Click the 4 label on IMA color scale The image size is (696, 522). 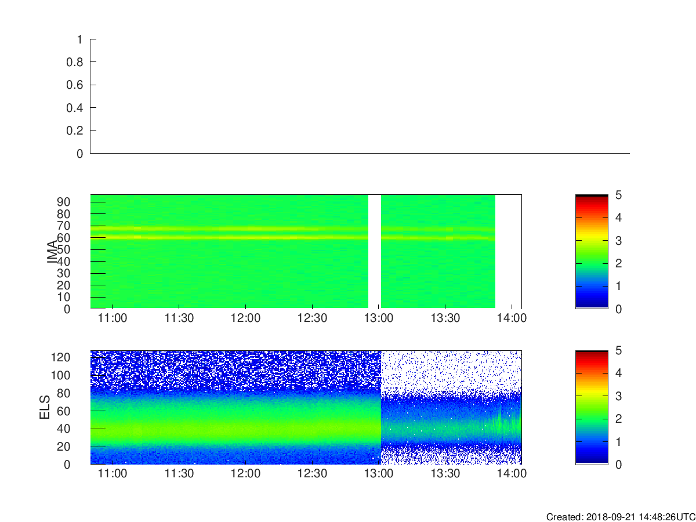tap(618, 217)
